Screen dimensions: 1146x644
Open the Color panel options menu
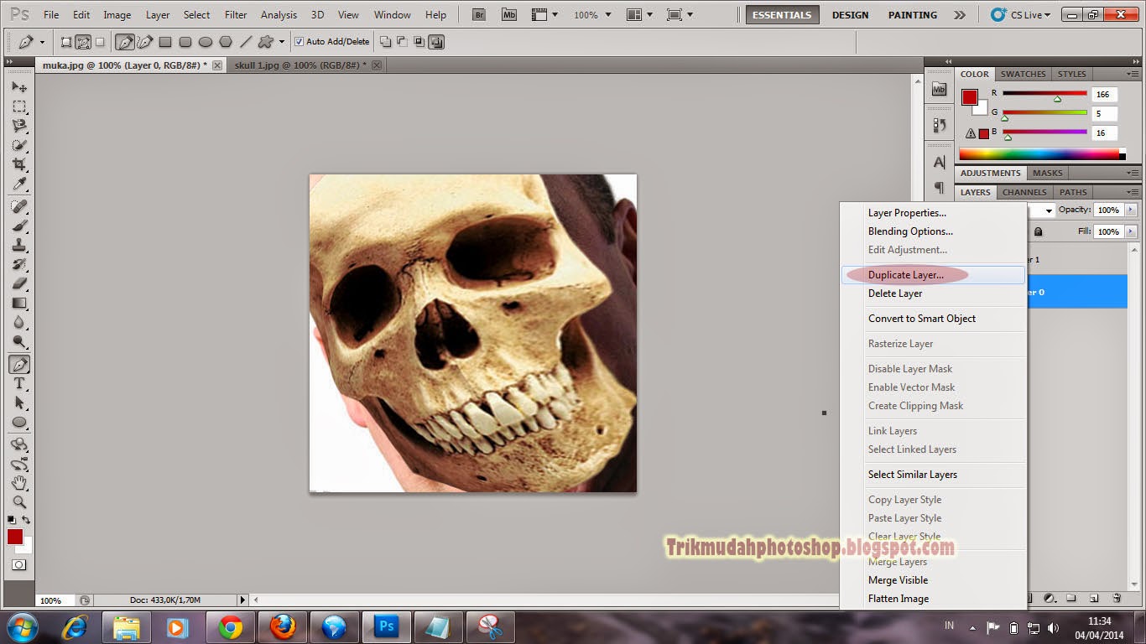coord(1133,75)
